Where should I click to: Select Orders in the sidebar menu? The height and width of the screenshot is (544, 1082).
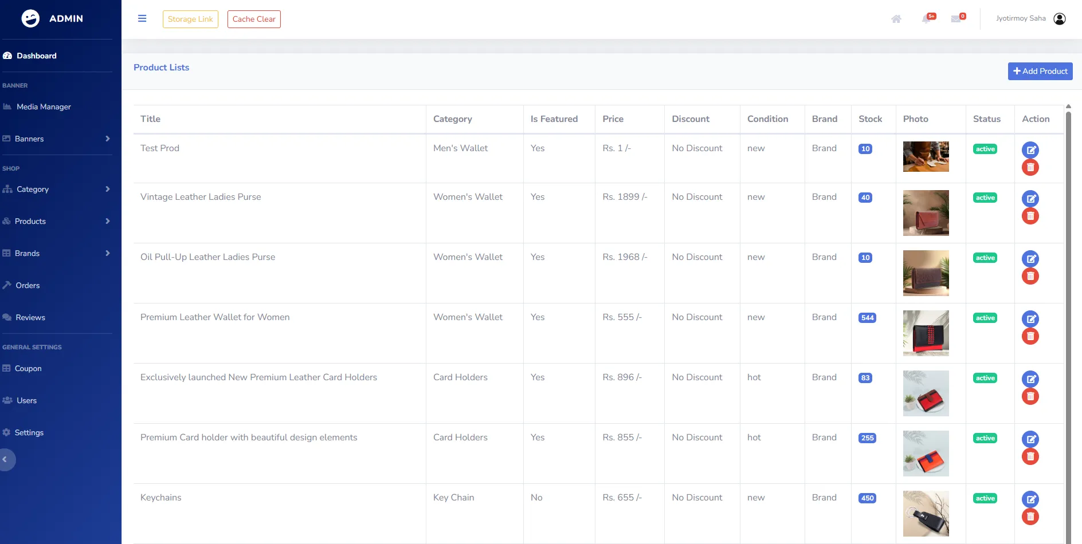pos(27,285)
